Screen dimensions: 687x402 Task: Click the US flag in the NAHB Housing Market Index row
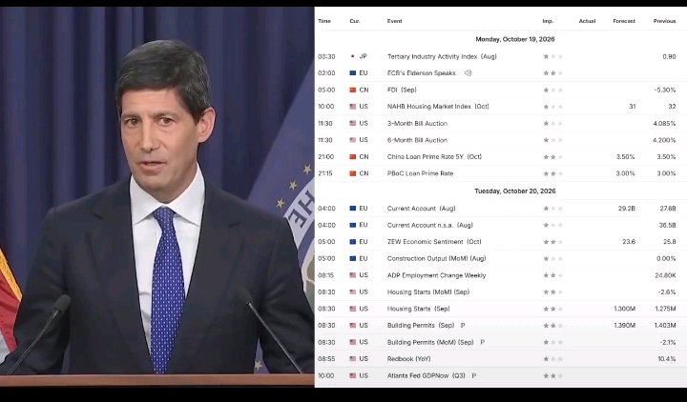[x=353, y=107]
